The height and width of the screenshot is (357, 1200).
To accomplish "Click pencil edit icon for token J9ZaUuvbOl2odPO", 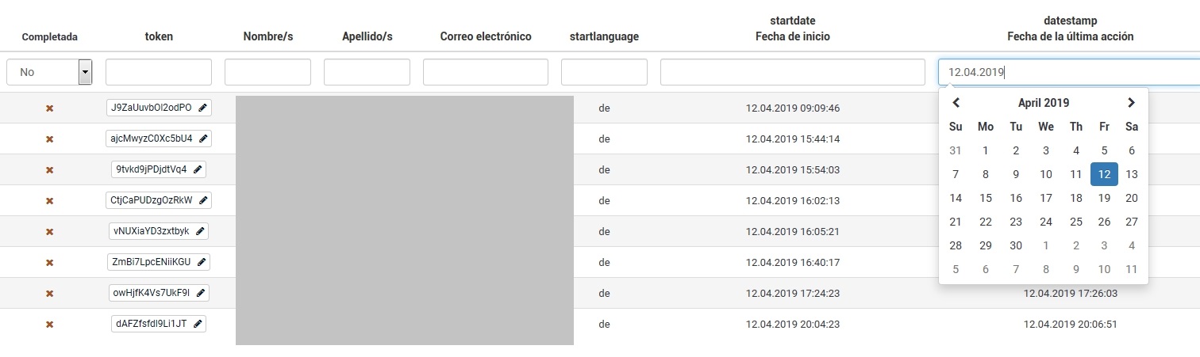I will click(x=203, y=108).
